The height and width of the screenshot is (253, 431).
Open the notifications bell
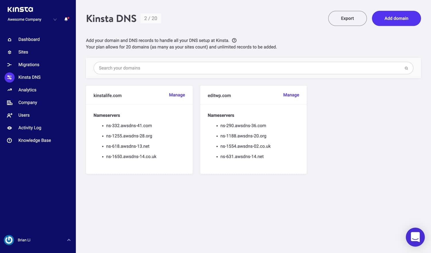click(x=66, y=19)
